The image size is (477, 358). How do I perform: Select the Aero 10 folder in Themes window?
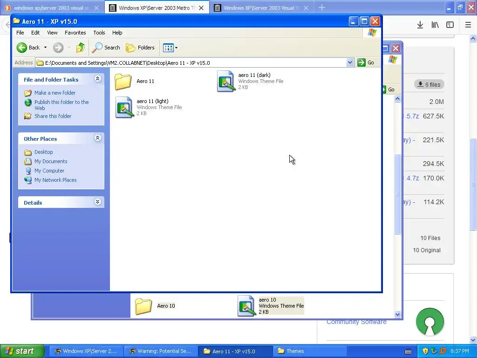pyautogui.click(x=143, y=306)
